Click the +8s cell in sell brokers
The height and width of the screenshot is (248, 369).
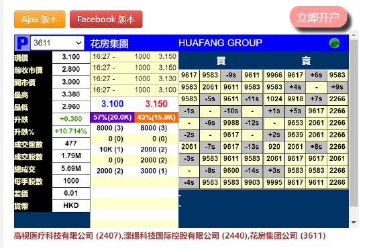click(x=316, y=147)
